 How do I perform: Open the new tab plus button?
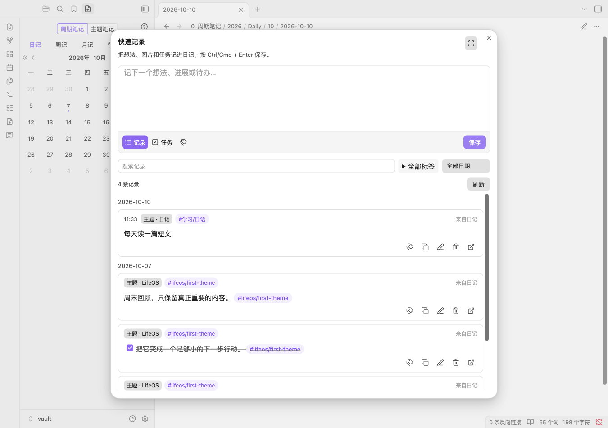click(x=258, y=9)
